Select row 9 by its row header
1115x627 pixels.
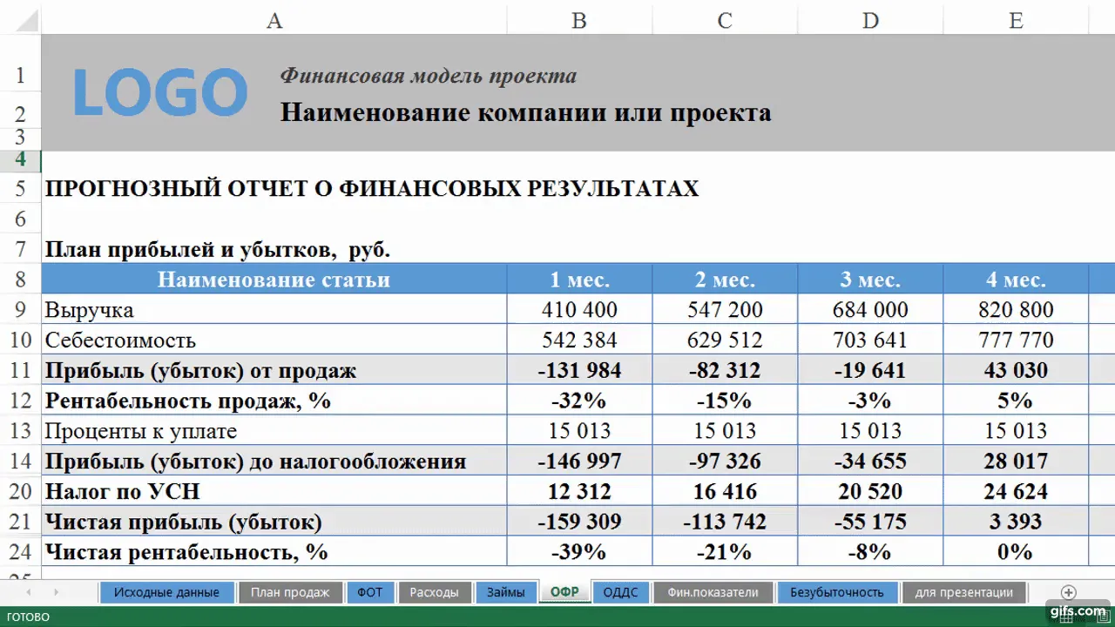[20, 309]
